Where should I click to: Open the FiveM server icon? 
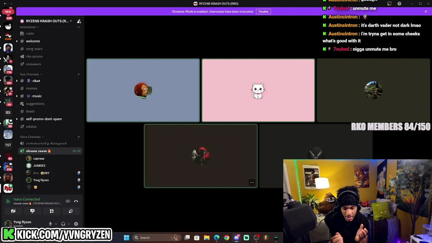(x=8, y=37)
